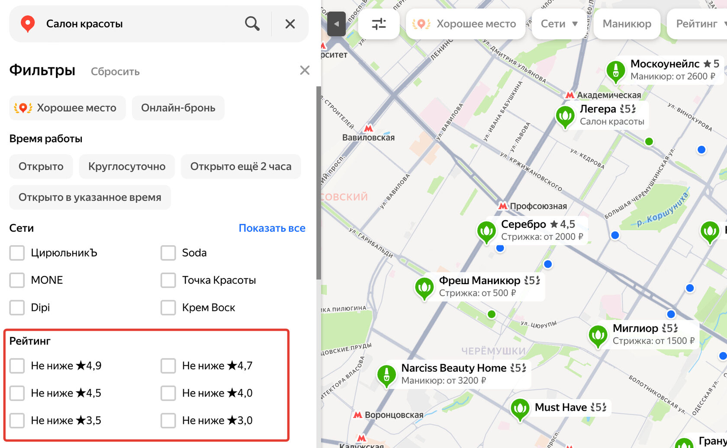This screenshot has width=727, height=448.
Task: Select the Маникюр chip on the map
Action: [627, 24]
